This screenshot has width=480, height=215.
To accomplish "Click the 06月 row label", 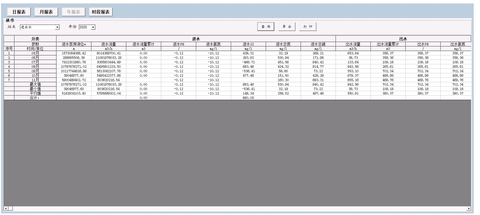I will (x=35, y=57).
